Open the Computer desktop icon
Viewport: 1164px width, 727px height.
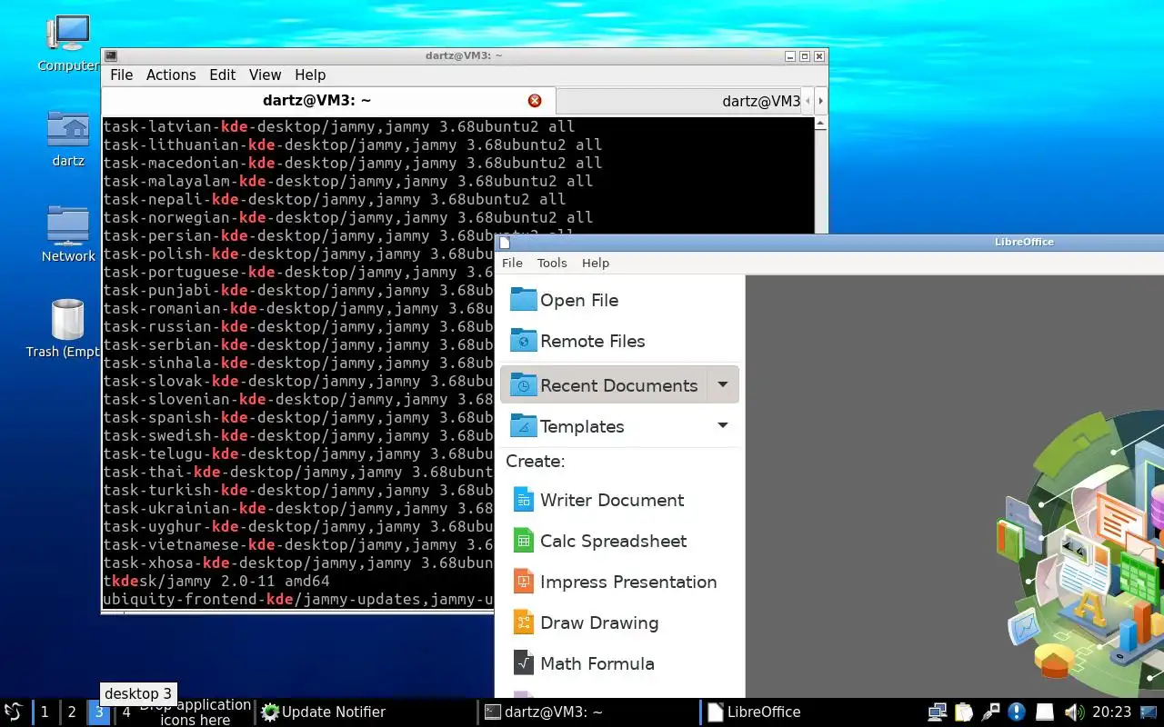pos(68,35)
